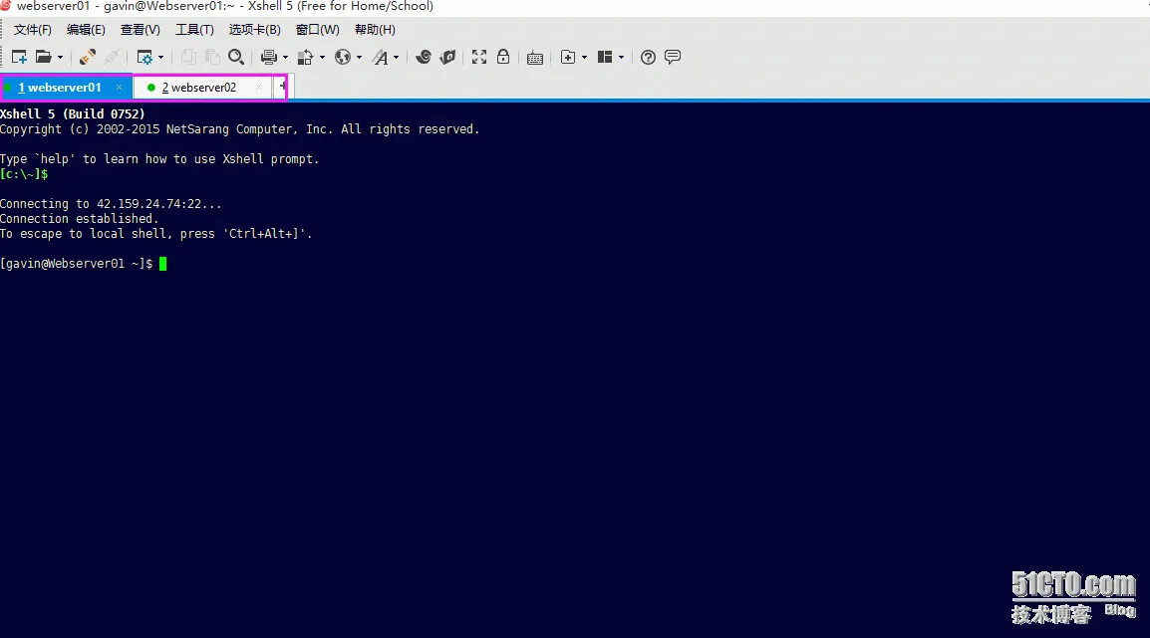1150x638 pixels.
Task: Click the Find magnifier icon
Action: coord(235,57)
